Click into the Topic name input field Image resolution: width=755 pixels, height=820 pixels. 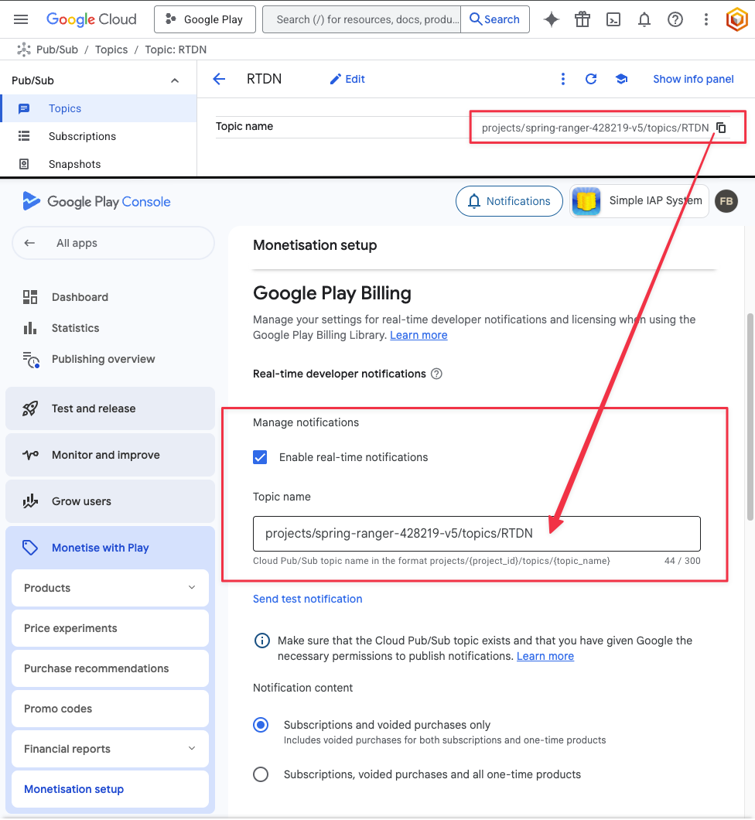pos(476,534)
